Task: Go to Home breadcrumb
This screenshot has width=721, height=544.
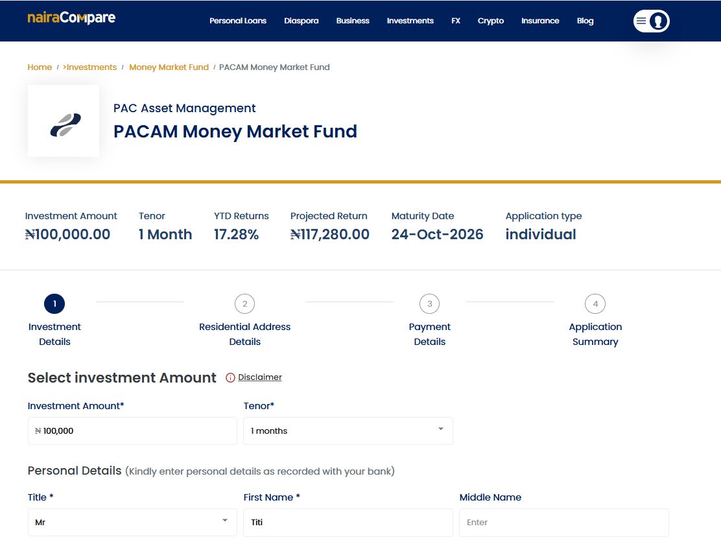Action: pos(40,67)
